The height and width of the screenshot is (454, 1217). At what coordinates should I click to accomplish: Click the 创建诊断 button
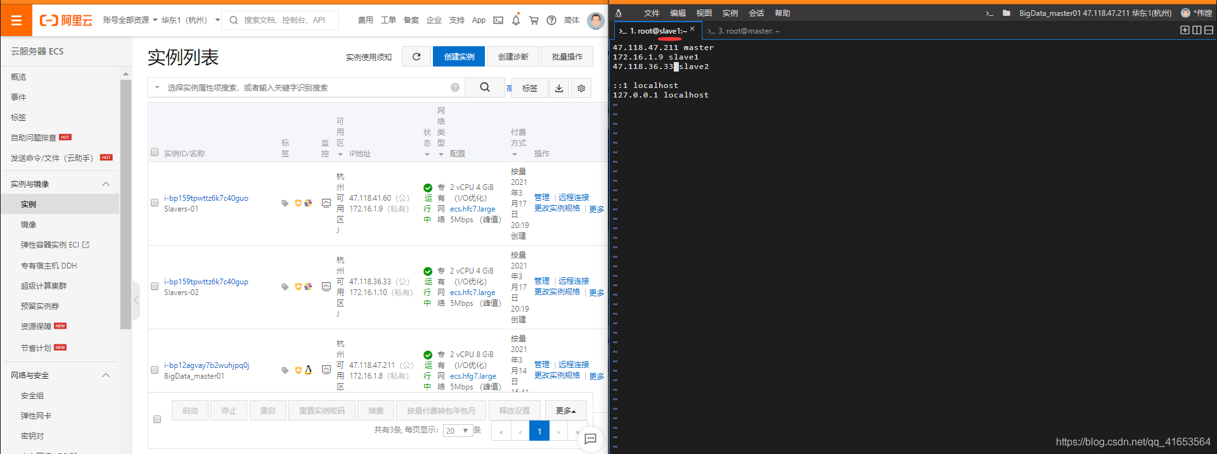(513, 56)
